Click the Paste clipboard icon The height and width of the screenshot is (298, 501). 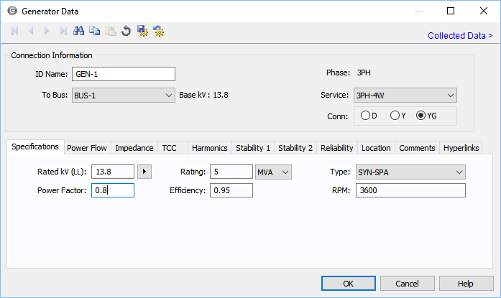(x=111, y=31)
